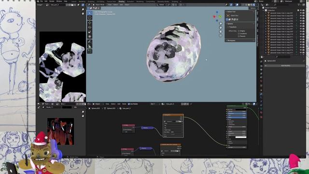Hide the outliner object ending in .001
309x174 pixels.
[301, 13]
